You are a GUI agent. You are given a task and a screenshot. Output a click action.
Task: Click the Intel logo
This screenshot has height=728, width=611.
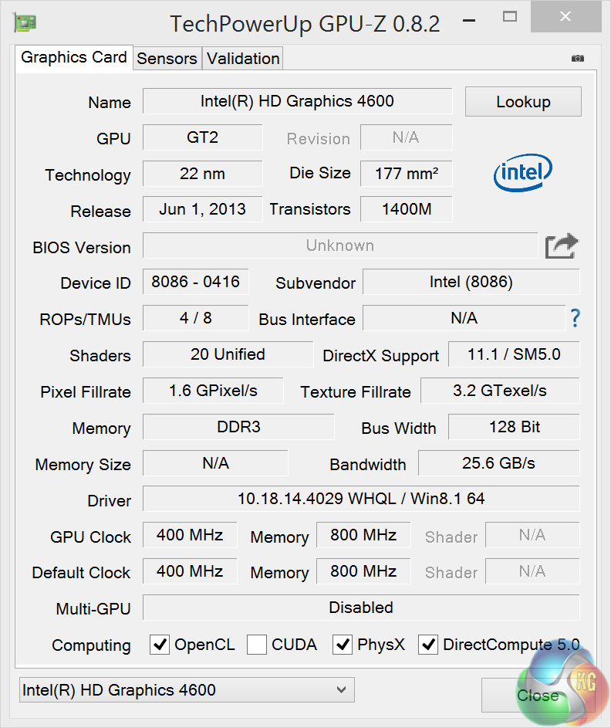[x=523, y=172]
